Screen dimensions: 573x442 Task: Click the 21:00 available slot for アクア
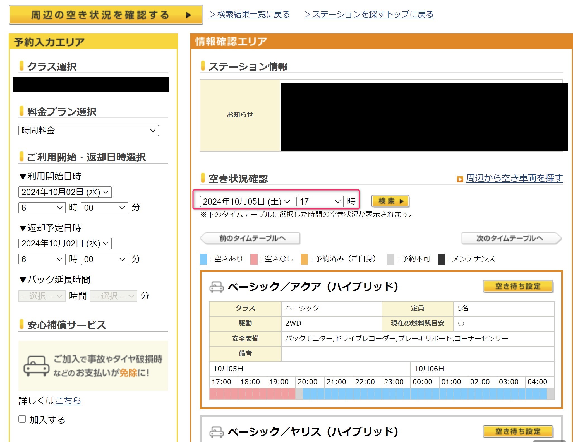click(339, 394)
